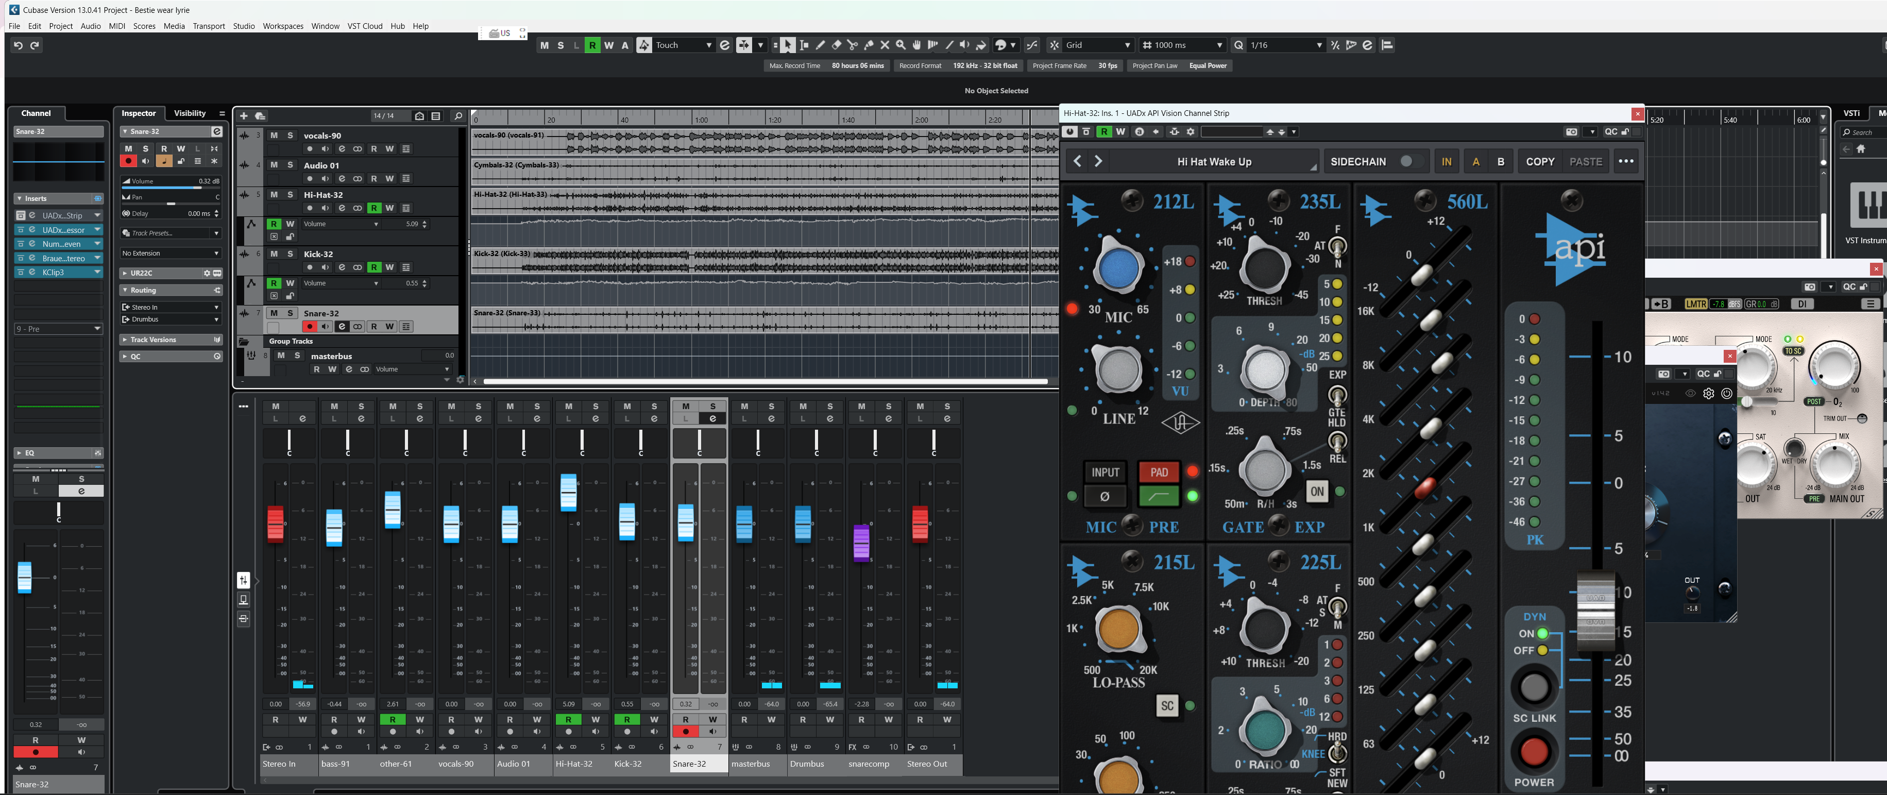Toggle the PAD button on mic preamp

[x=1158, y=472]
